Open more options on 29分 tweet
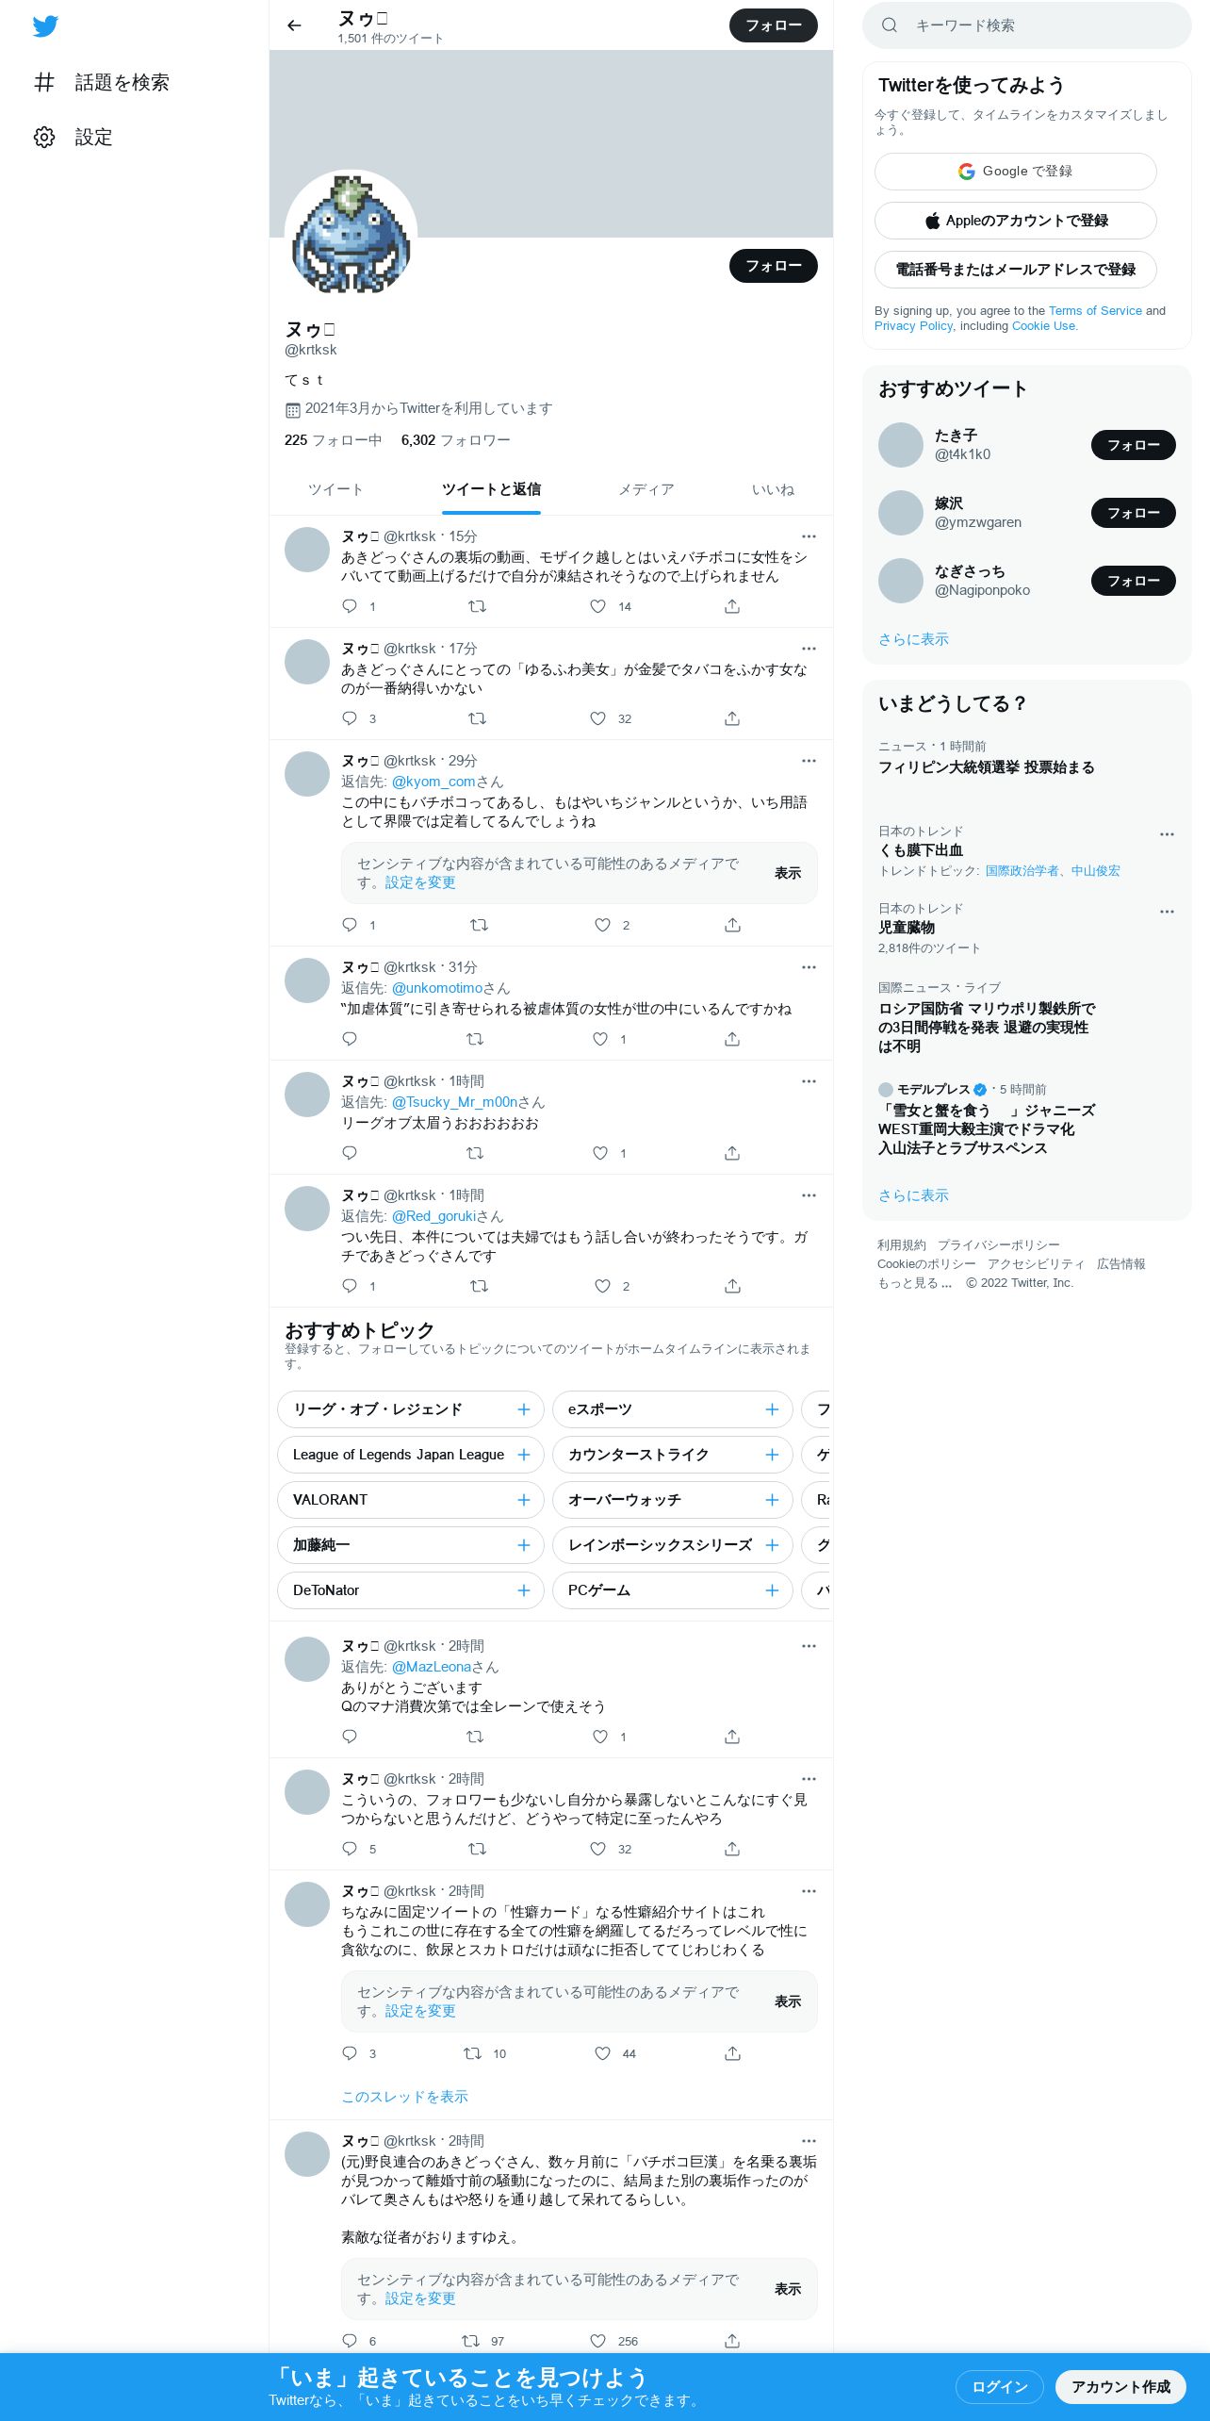Viewport: 1210px width, 2421px height. 809,761
